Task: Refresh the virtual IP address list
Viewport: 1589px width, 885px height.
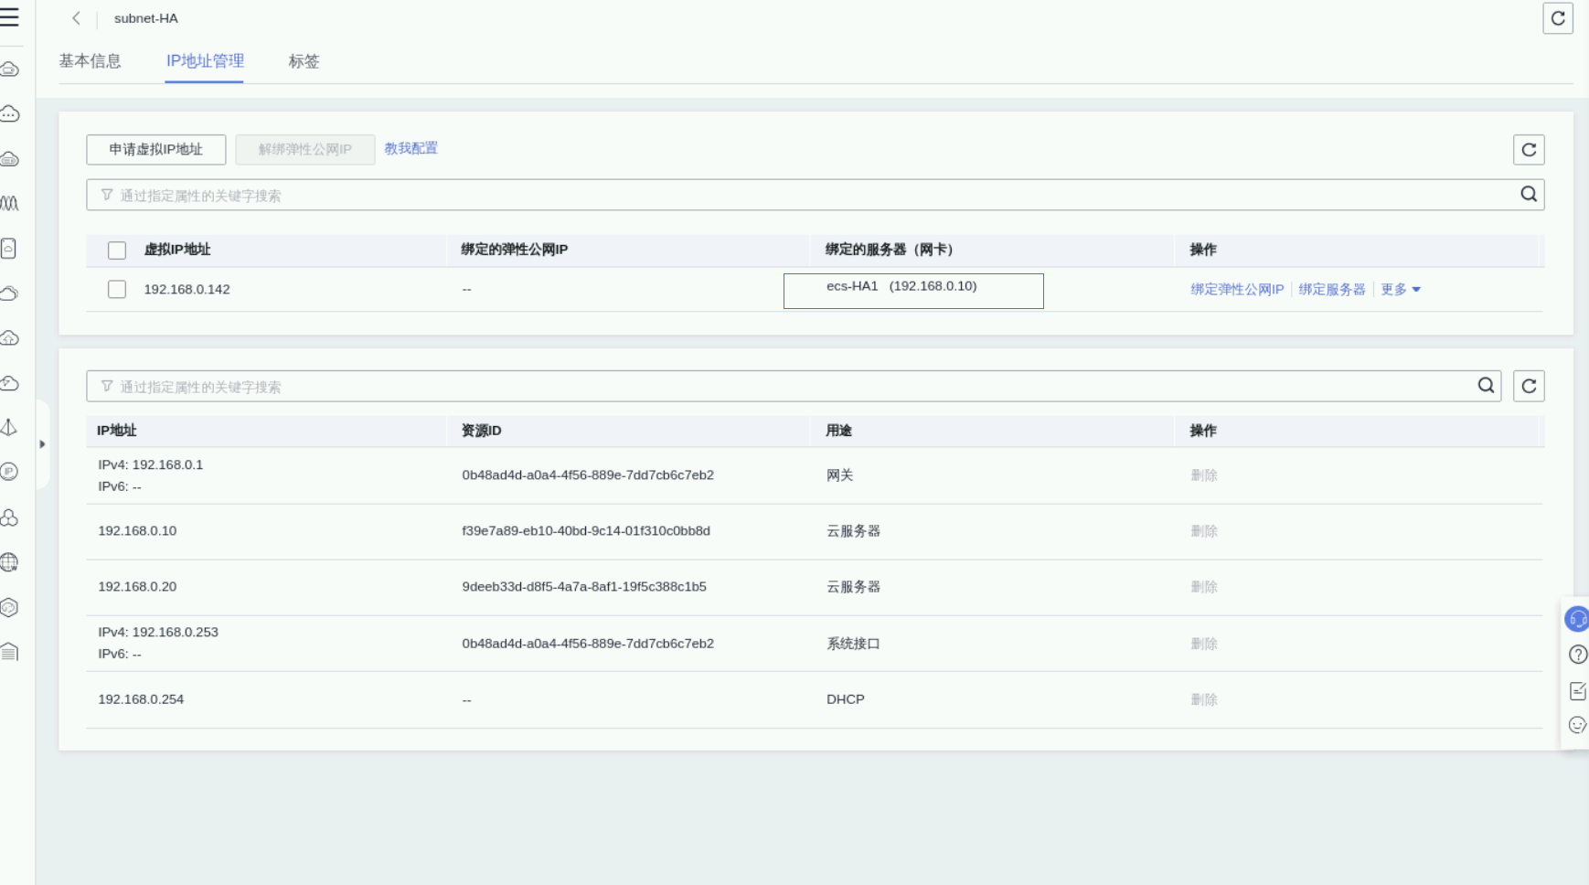Action: 1528,150
